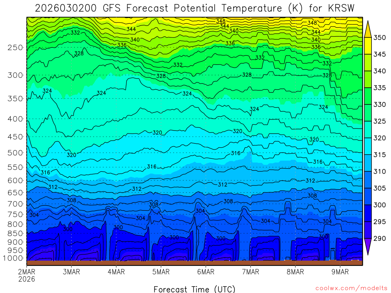391x293 pixels.
Task: Click the Forecast Time (UTC) axis label
Action: tap(194, 289)
